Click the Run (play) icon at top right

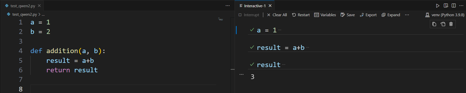pyautogui.click(x=438, y=5)
